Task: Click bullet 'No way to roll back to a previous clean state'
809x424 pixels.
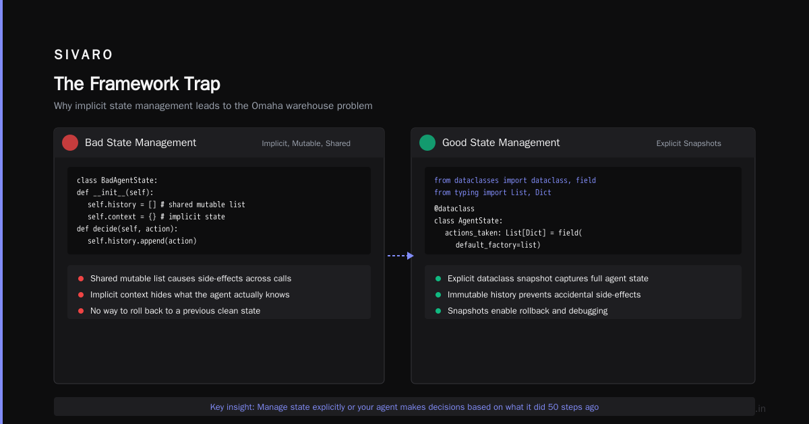Action: pyautogui.click(x=175, y=311)
